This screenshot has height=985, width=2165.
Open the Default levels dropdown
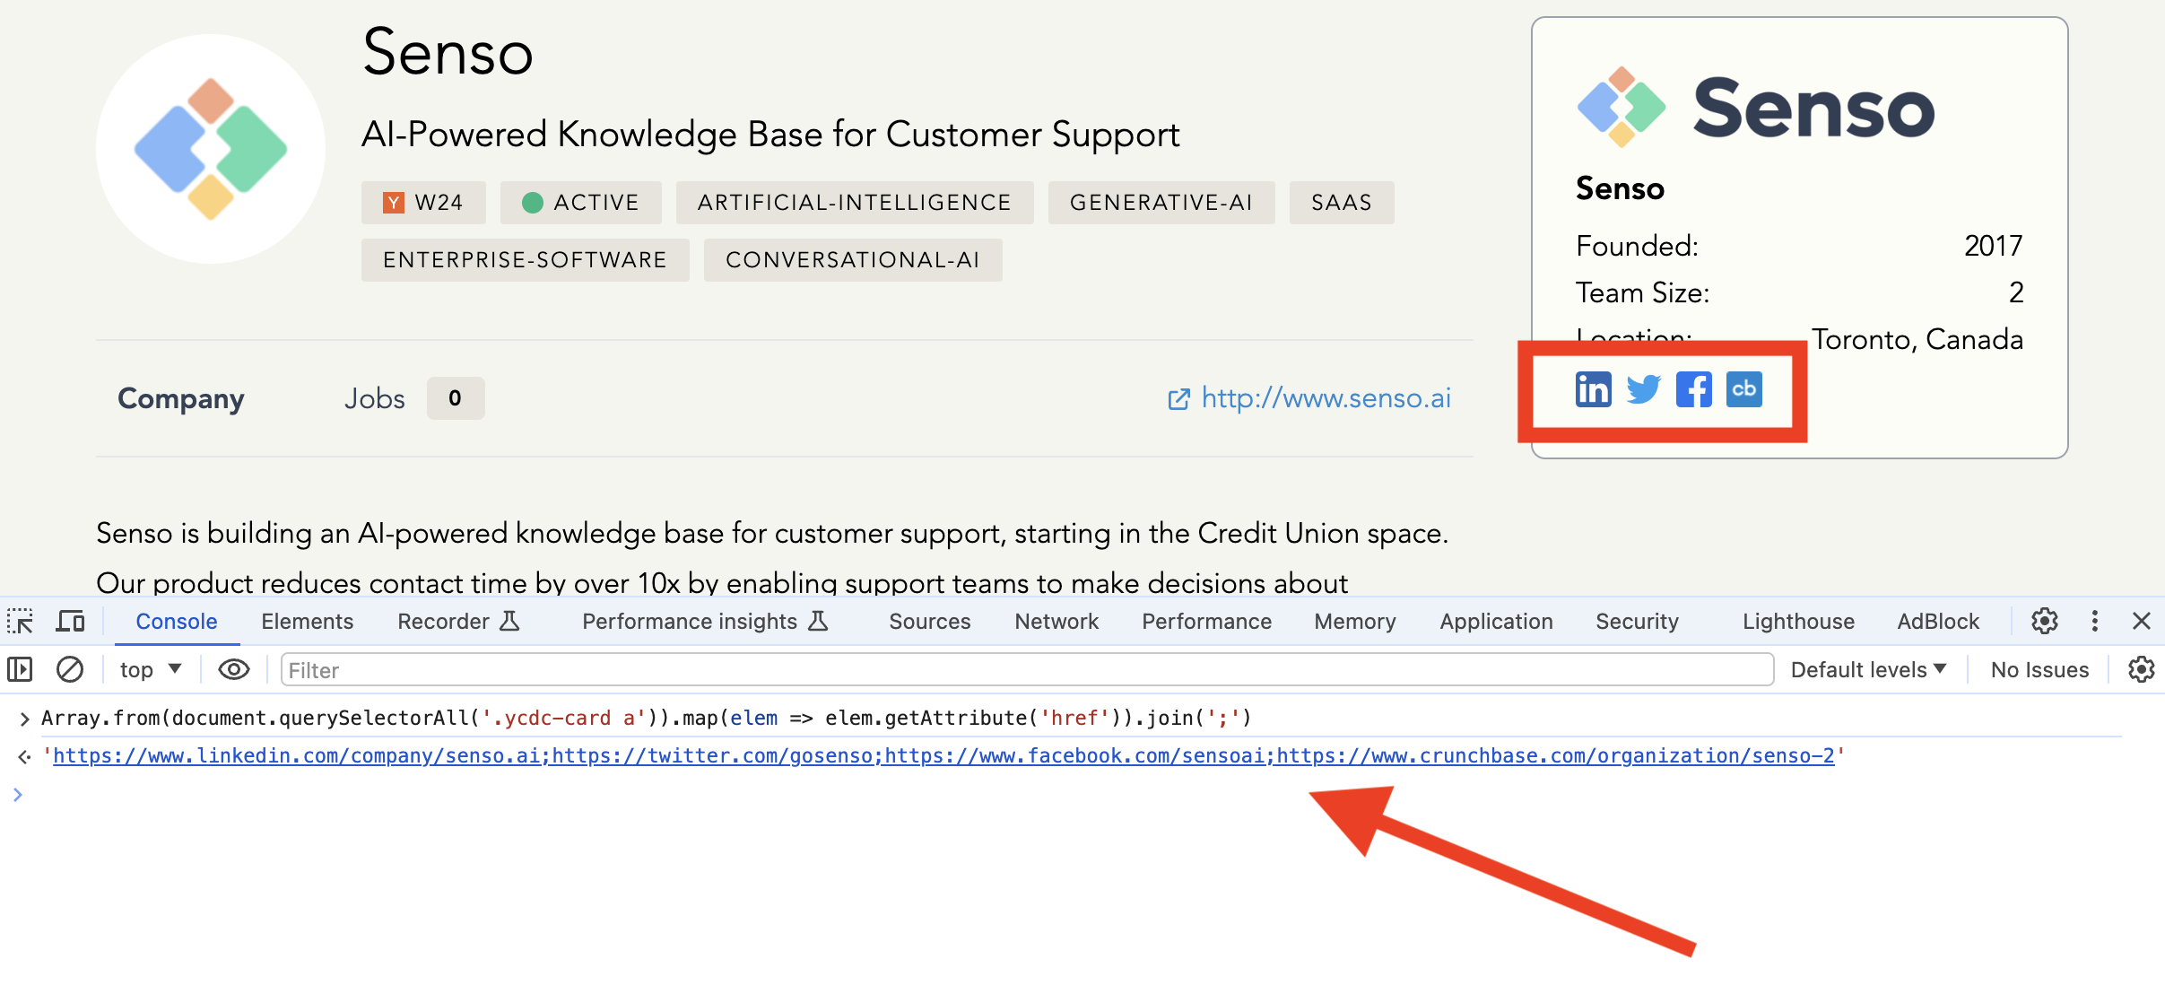pyautogui.click(x=1869, y=669)
